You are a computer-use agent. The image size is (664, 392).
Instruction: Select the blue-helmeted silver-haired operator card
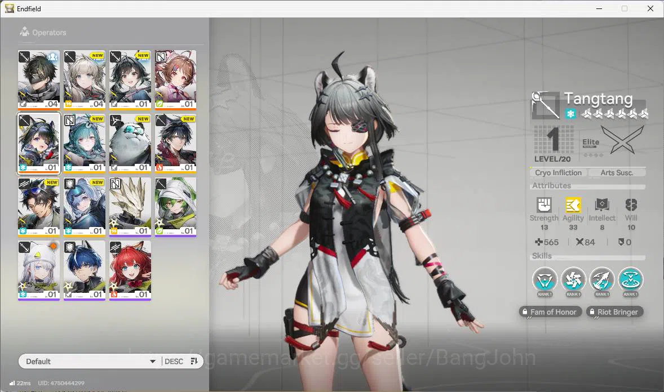pos(85,207)
